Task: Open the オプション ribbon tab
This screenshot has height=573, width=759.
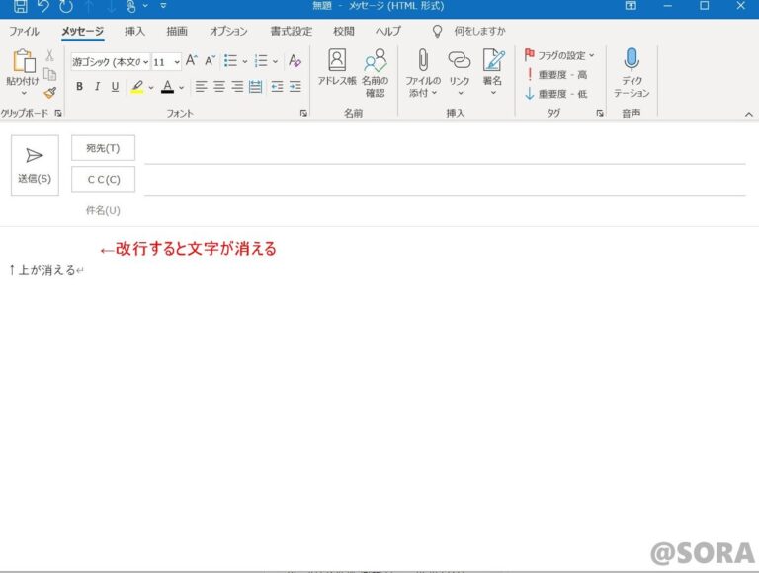Action: (228, 31)
